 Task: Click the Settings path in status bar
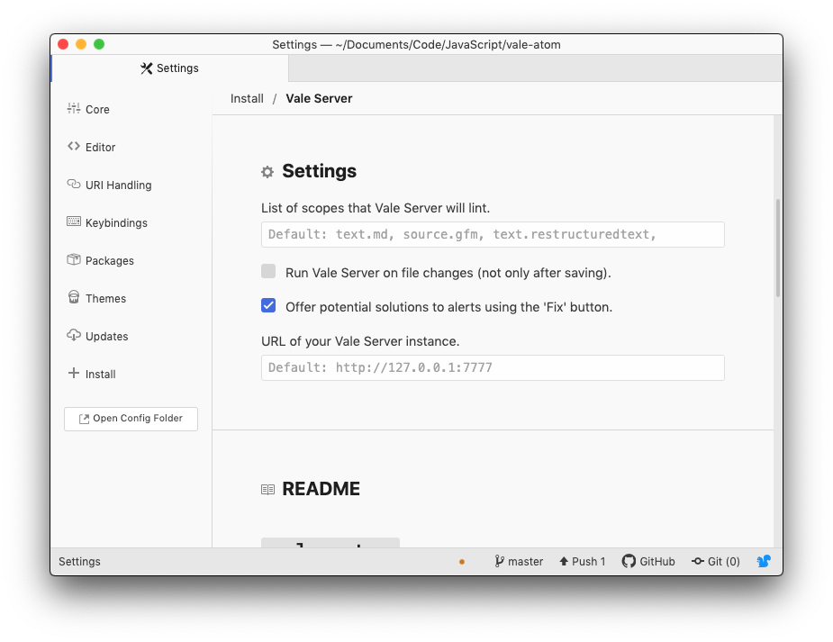79,561
